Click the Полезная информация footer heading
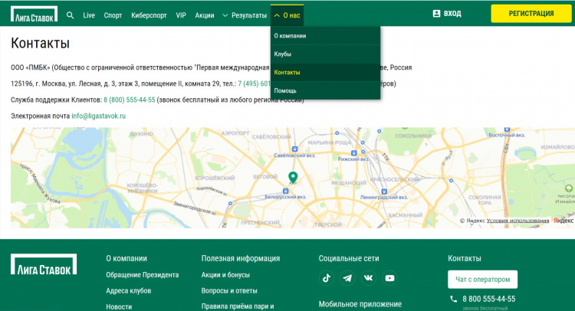This screenshot has height=311, width=575. pos(241,258)
